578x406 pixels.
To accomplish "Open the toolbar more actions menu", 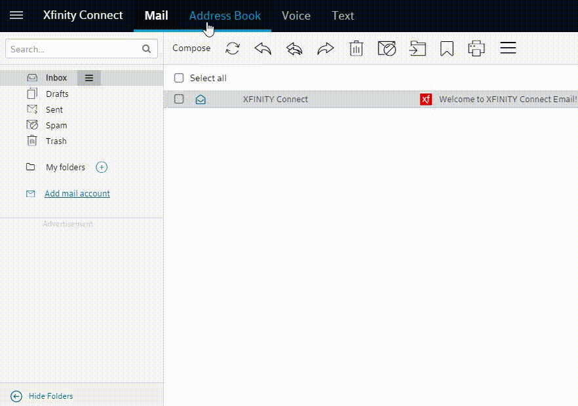I will [x=508, y=48].
